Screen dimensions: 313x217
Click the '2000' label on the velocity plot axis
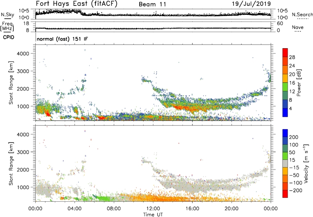(x=23, y=170)
